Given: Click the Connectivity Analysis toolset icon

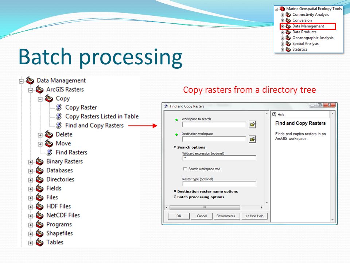Looking at the screenshot, I should tap(288, 15).
